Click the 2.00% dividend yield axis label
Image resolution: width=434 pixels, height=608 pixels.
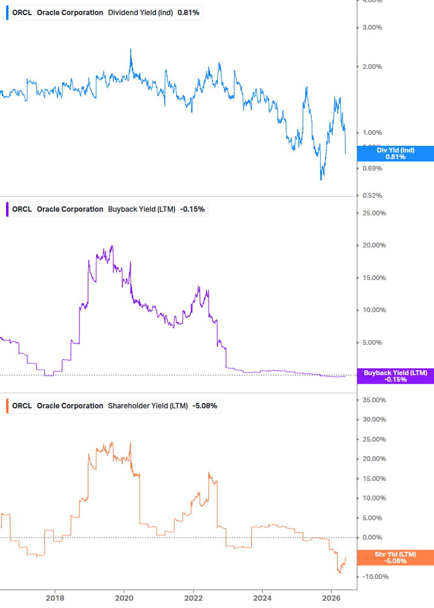click(372, 67)
